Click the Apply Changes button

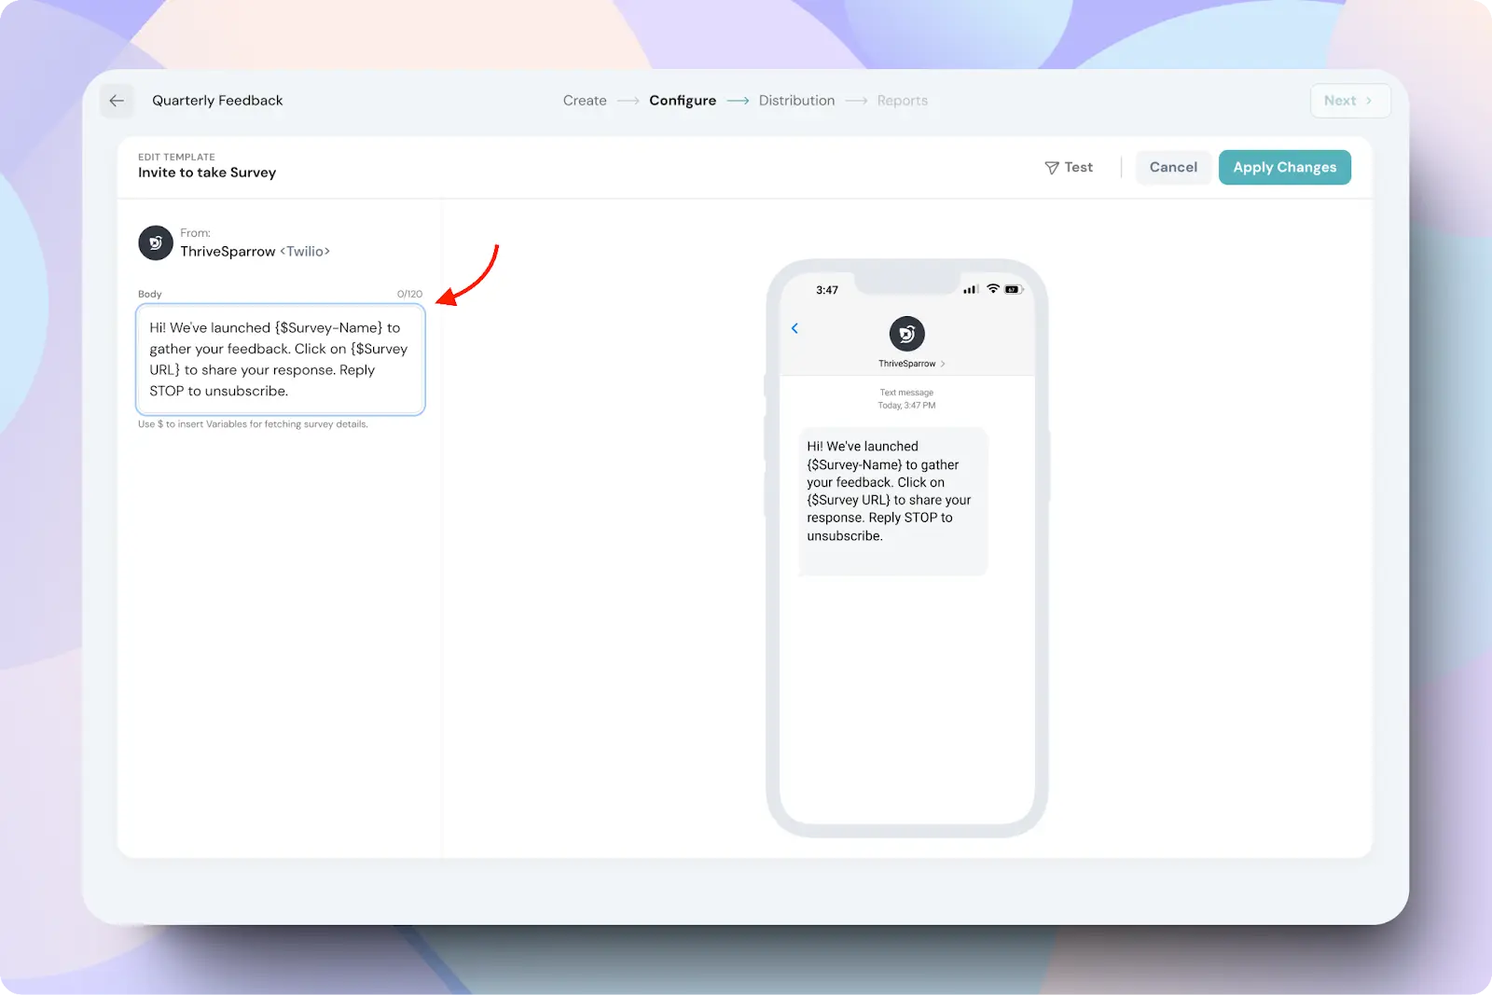(x=1284, y=168)
